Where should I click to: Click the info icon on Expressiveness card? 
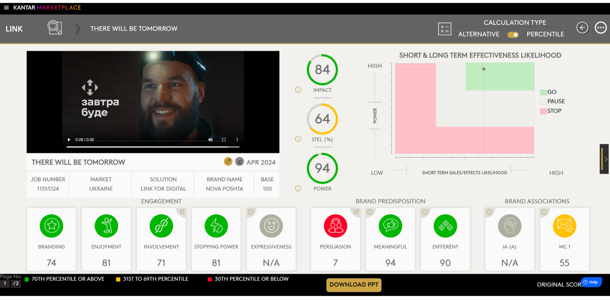[251, 212]
